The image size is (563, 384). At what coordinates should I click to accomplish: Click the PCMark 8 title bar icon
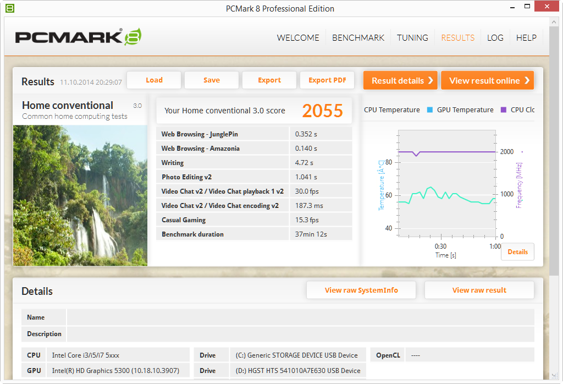(10, 8)
